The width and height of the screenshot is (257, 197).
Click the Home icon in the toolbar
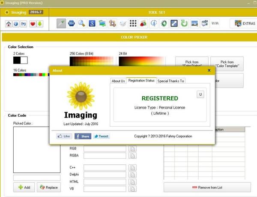click(x=8, y=24)
